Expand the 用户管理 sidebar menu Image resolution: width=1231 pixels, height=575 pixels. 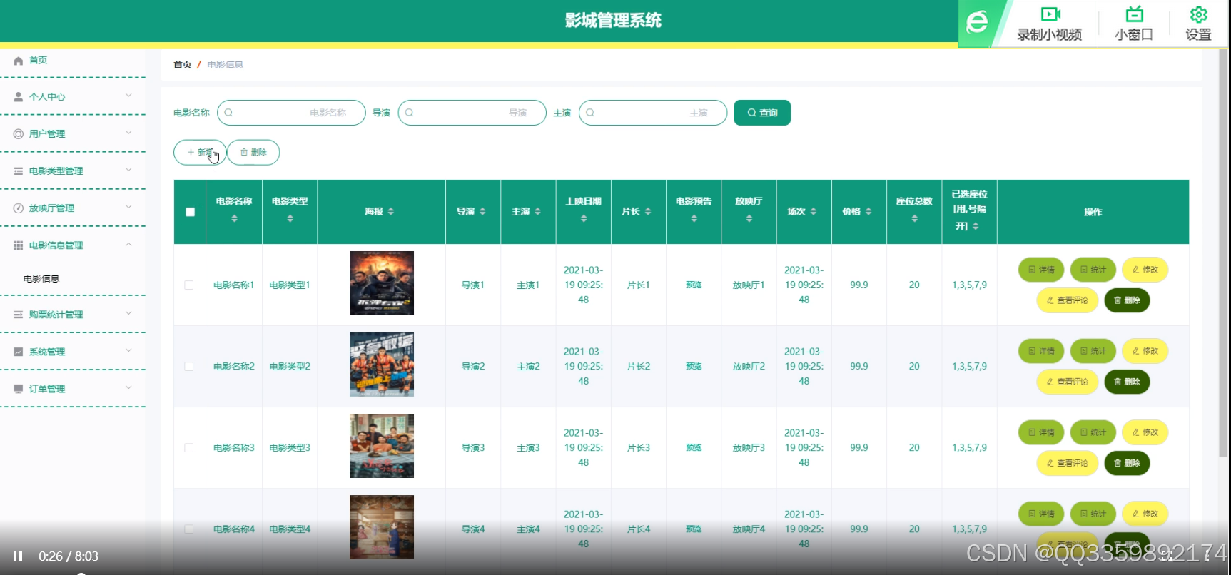(73, 133)
